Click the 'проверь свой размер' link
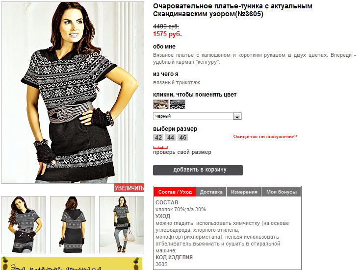This screenshot has height=270, width=361. pyautogui.click(x=182, y=152)
